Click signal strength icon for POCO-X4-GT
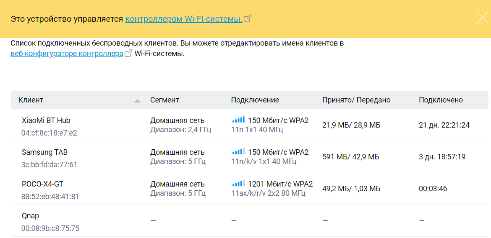The width and height of the screenshot is (491, 238). [238, 184]
